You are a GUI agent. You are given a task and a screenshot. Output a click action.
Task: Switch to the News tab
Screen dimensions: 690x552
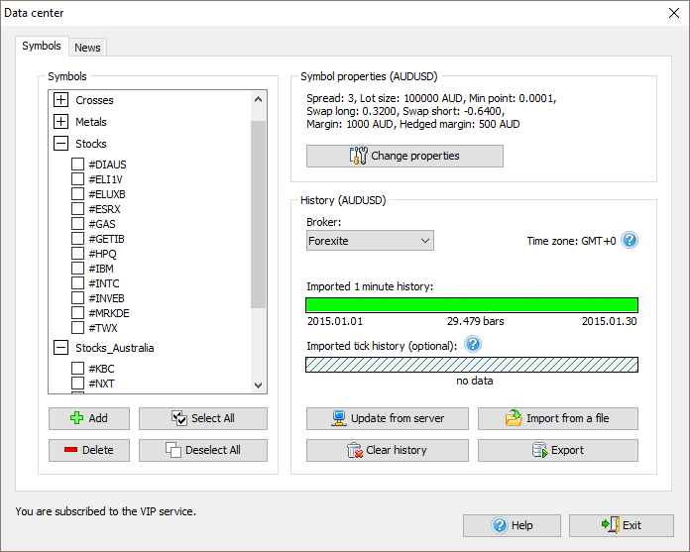[x=87, y=48]
